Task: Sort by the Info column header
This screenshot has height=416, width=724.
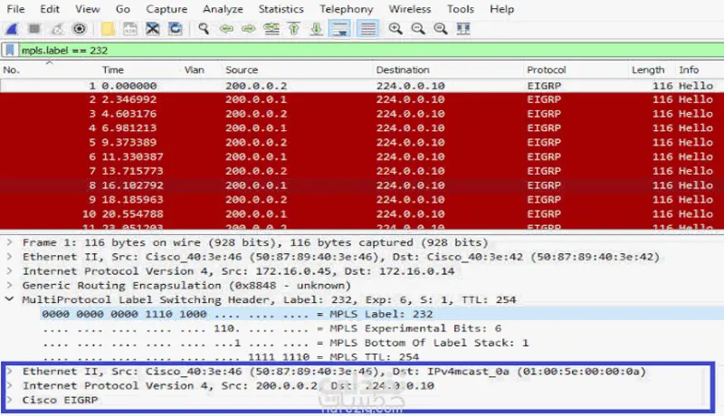Action: click(x=689, y=71)
